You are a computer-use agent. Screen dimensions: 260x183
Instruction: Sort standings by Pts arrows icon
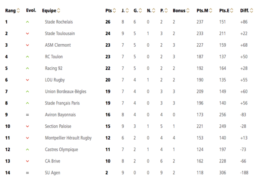coord(114,11)
